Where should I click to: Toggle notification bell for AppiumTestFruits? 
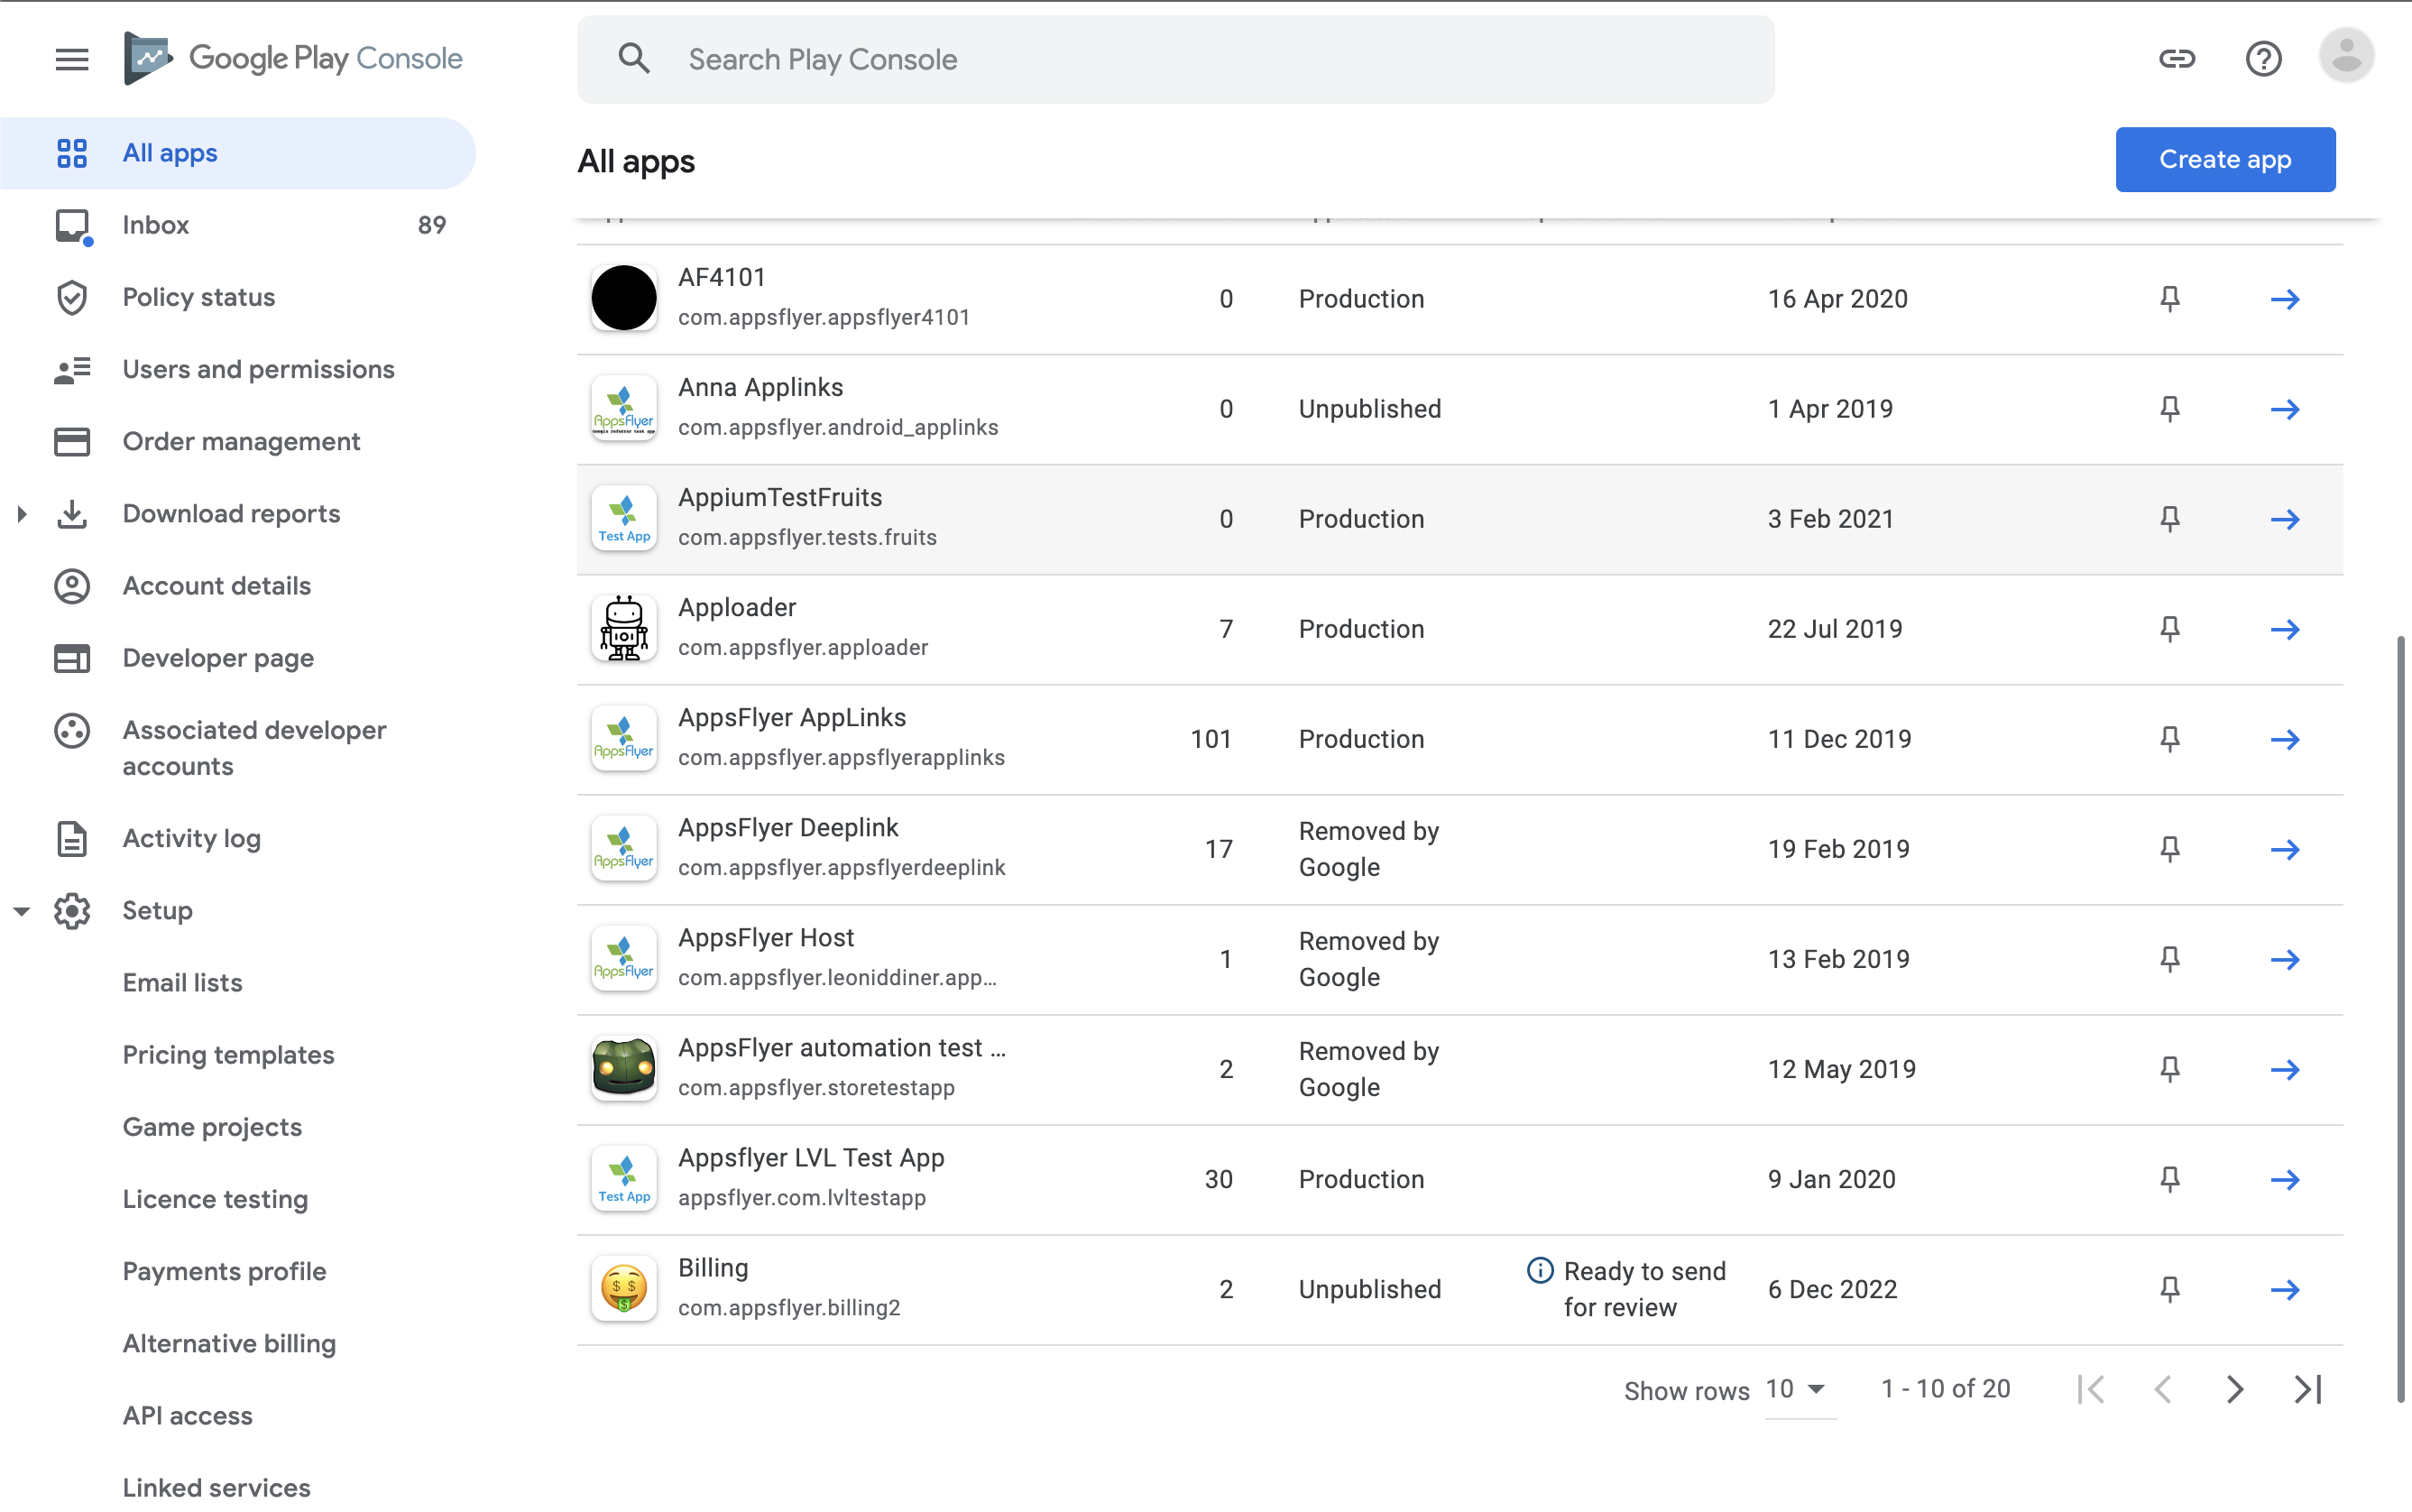2168,517
